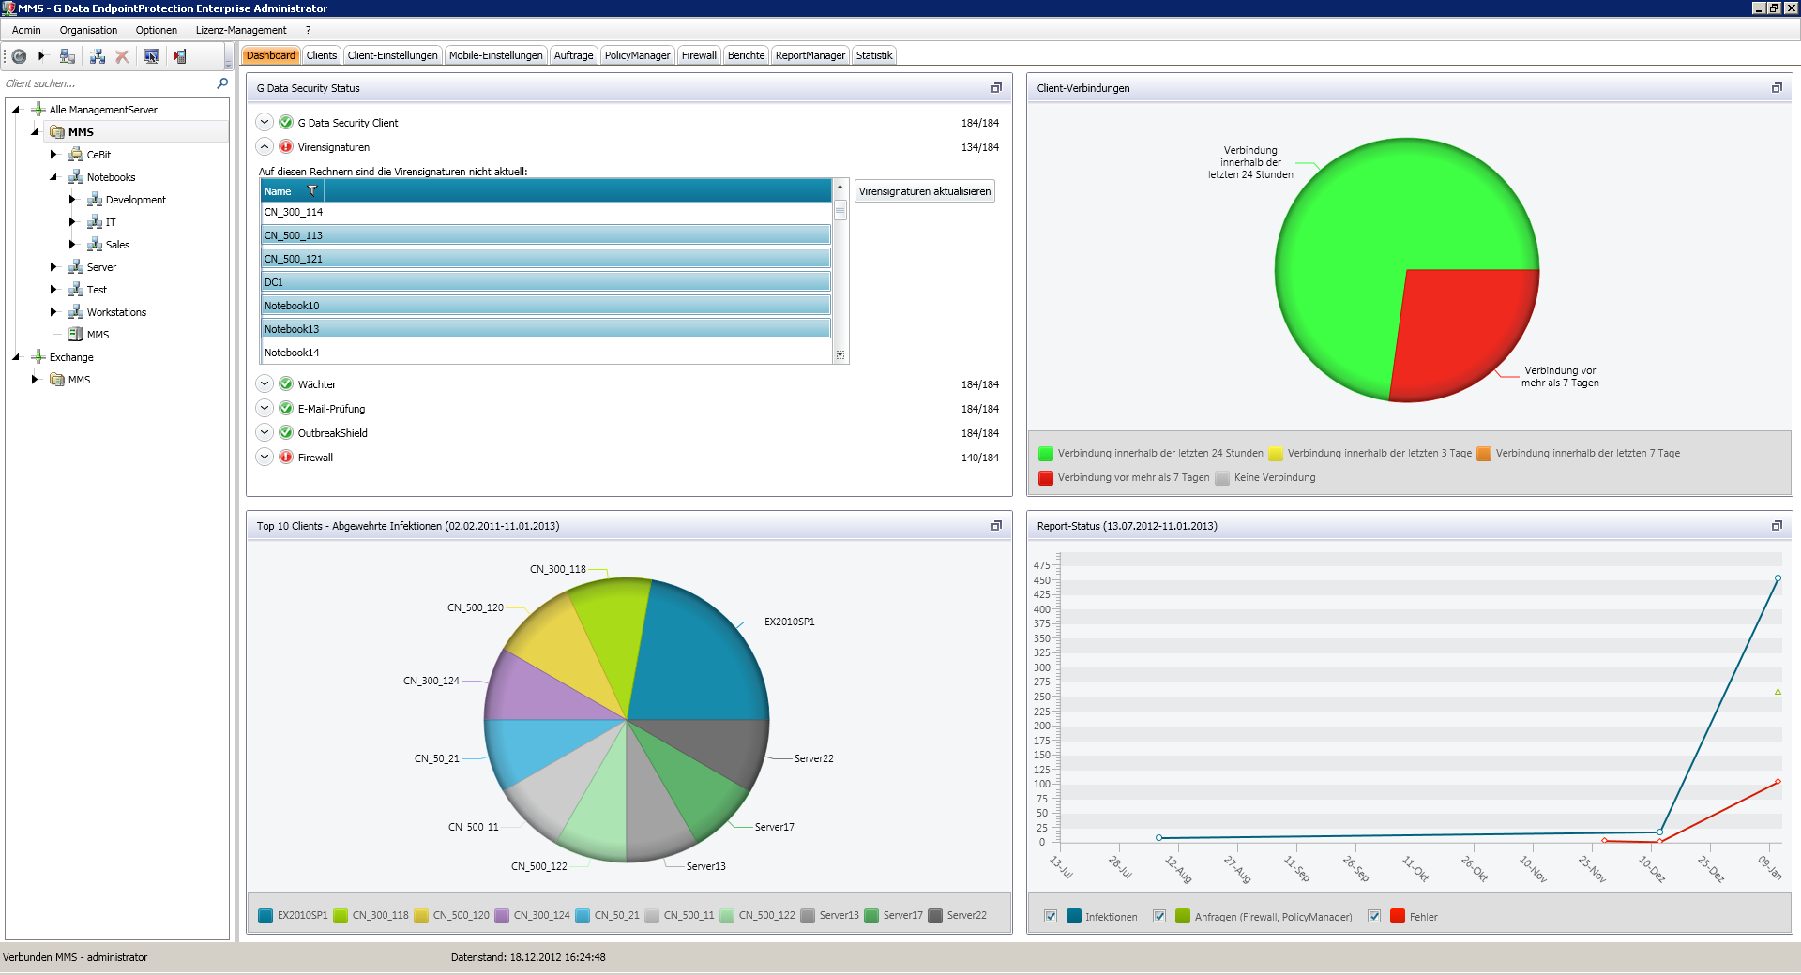Toggle the Anfragen (Firewall, PolicyManager) checkbox
The image size is (1801, 975).
tap(1159, 916)
